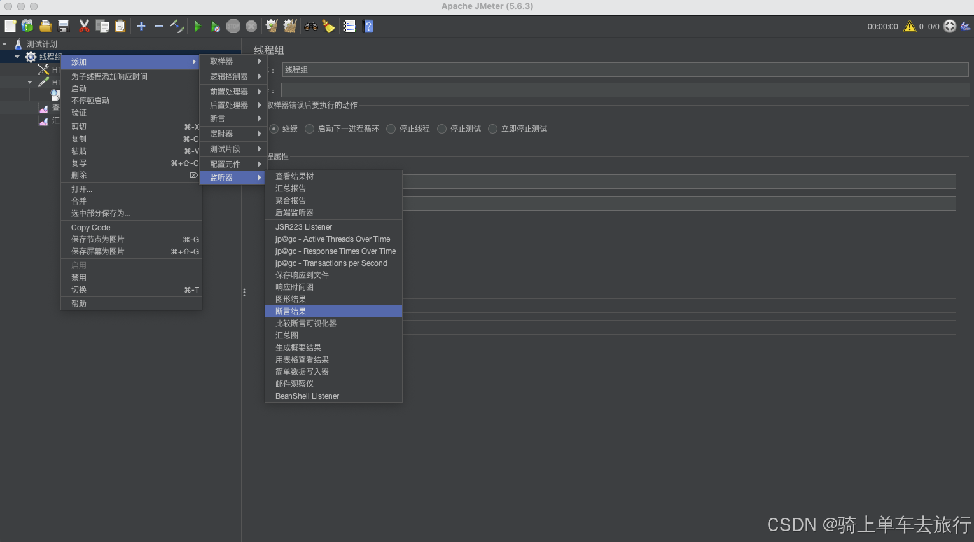Select the 停止线程 radio button
Screen dimensions: 974x542
pyautogui.click(x=391, y=129)
